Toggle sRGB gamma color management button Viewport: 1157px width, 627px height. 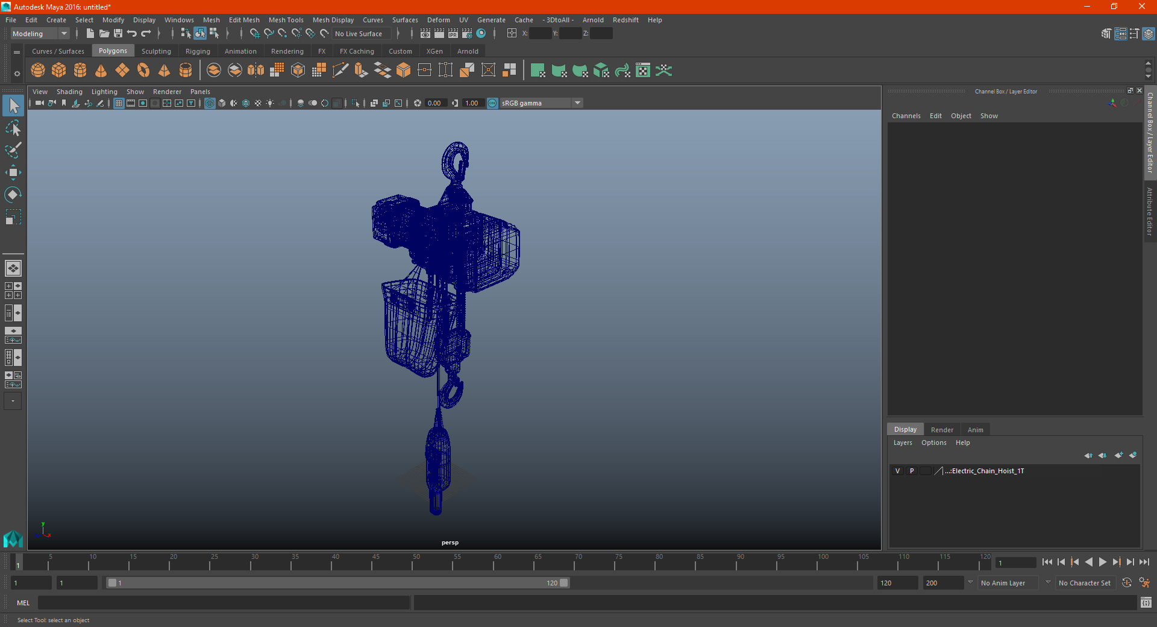(492, 103)
